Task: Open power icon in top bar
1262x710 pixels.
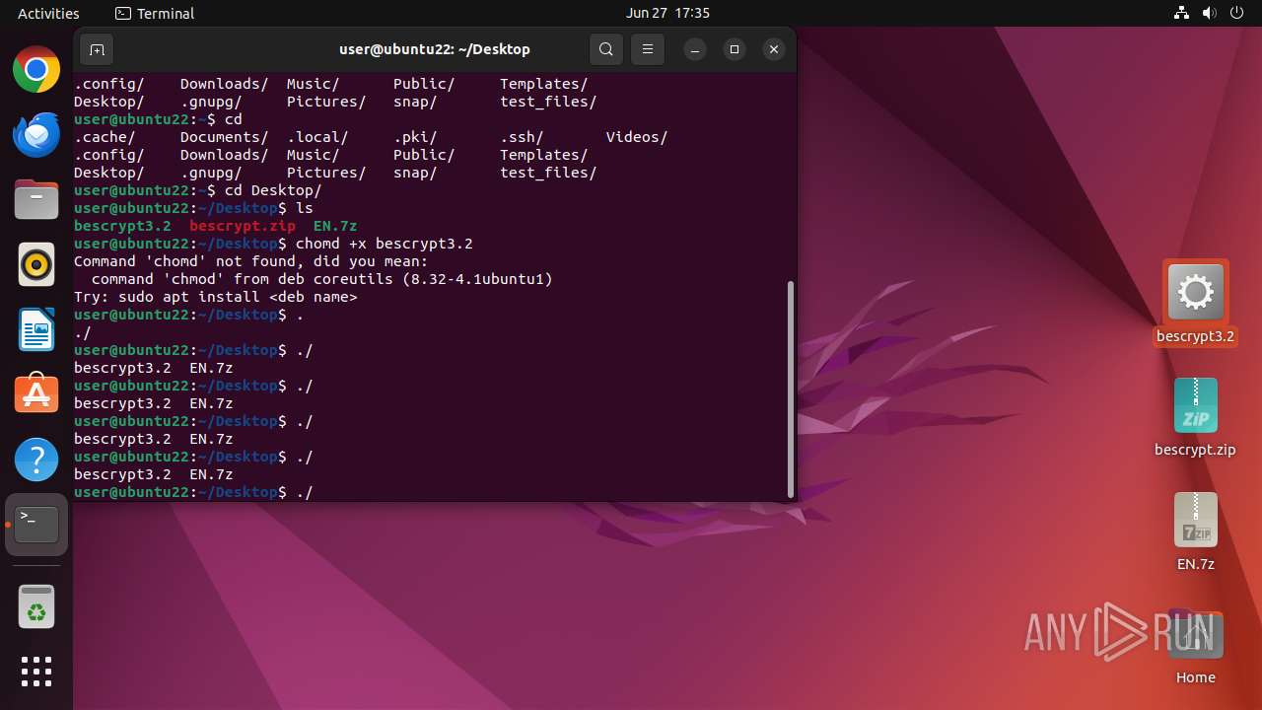Action: pos(1237,13)
